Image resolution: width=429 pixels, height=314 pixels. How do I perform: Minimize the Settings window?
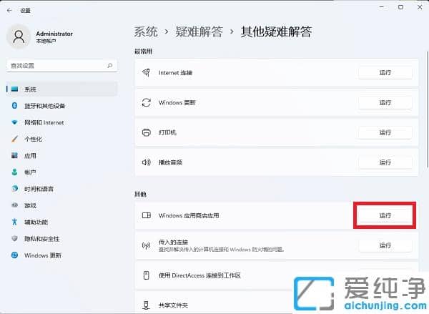(x=383, y=7)
